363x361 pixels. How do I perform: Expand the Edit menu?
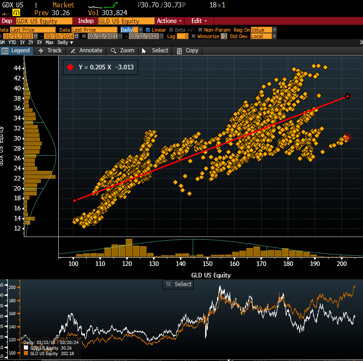(199, 21)
